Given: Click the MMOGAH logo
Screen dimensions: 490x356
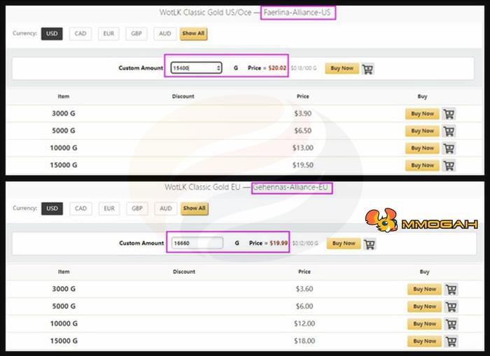Looking at the screenshot, I should 421,222.
